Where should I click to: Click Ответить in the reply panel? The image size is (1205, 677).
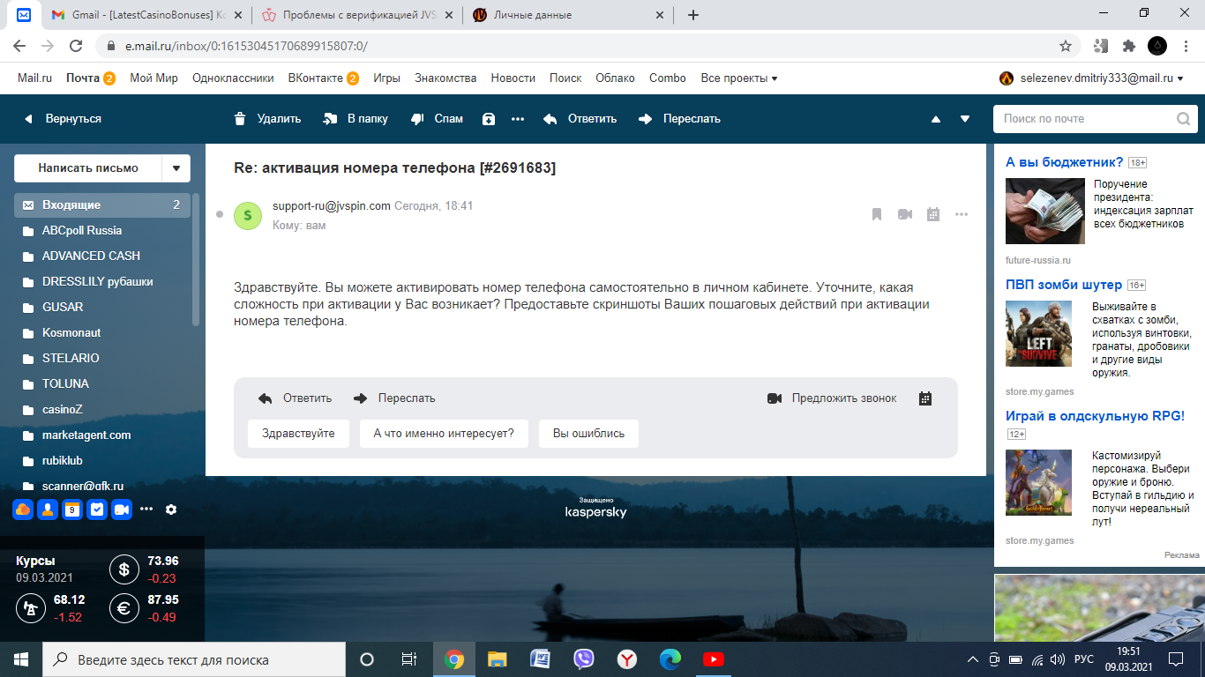[295, 398]
